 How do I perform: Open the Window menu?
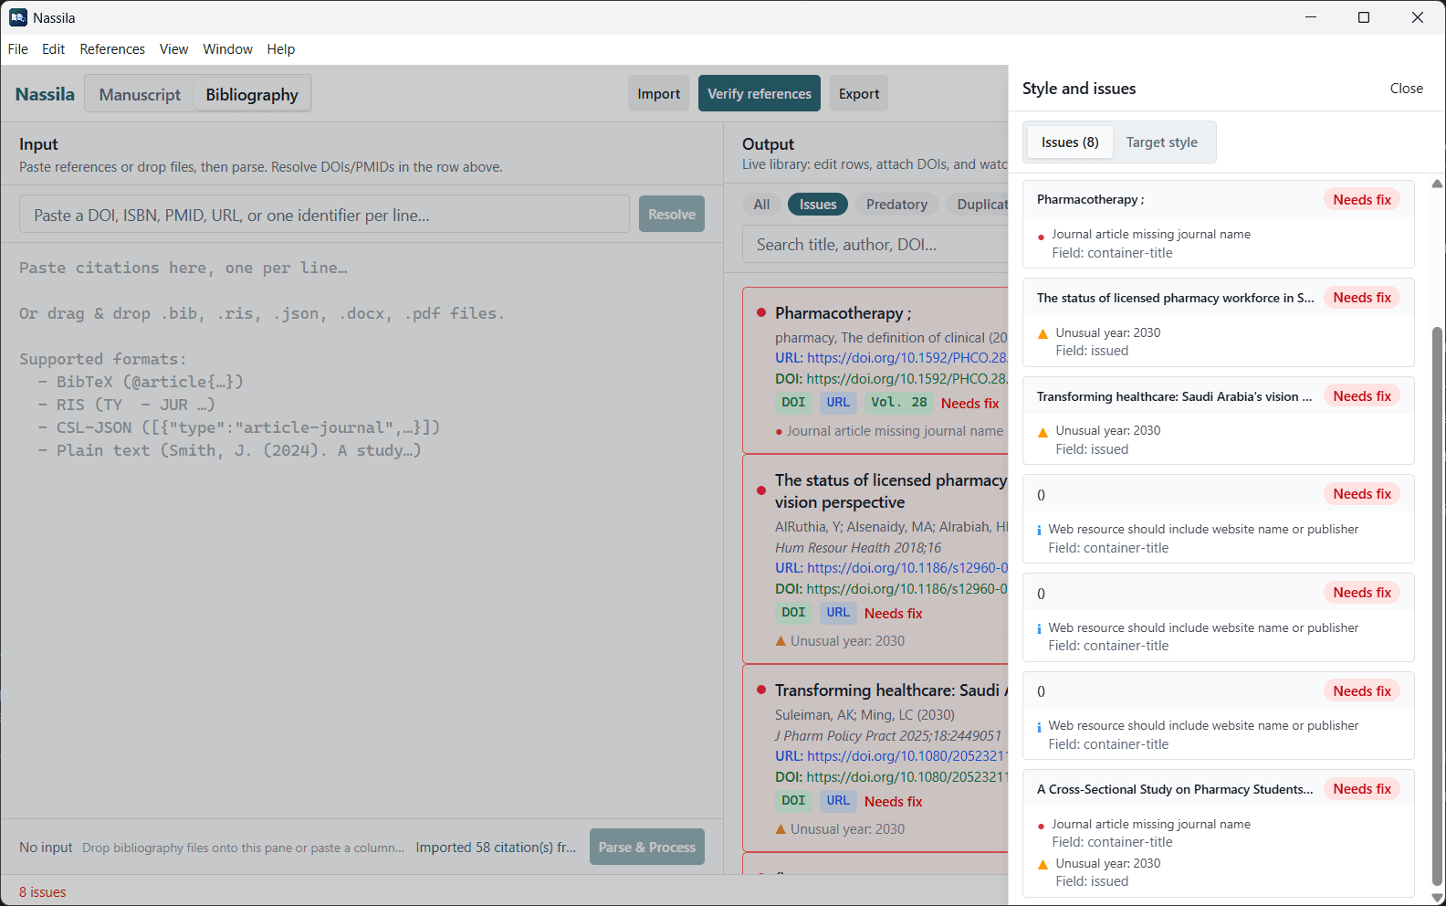(227, 49)
